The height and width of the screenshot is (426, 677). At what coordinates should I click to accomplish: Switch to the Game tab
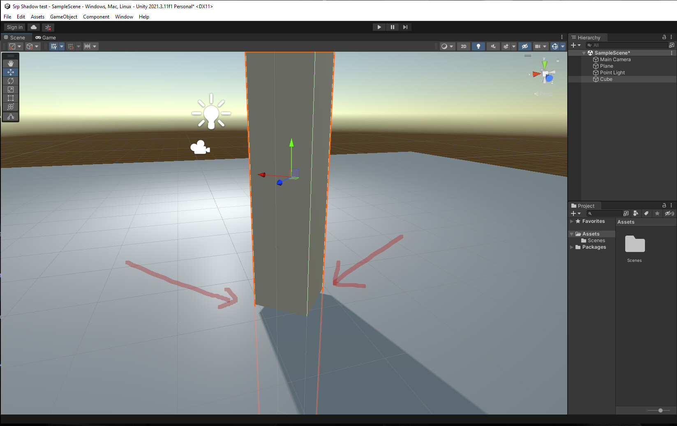click(x=46, y=37)
